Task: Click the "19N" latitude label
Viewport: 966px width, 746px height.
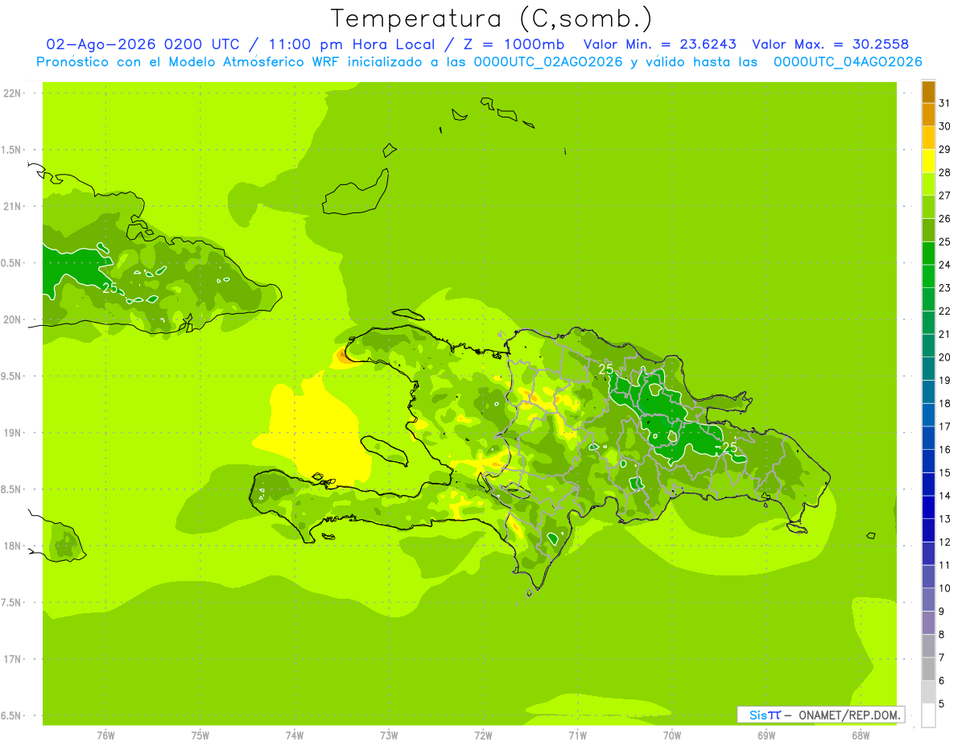Action: [12, 432]
